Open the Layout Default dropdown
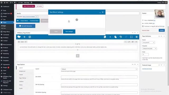This screenshot has width=169, height=95. (x=99, y=69)
